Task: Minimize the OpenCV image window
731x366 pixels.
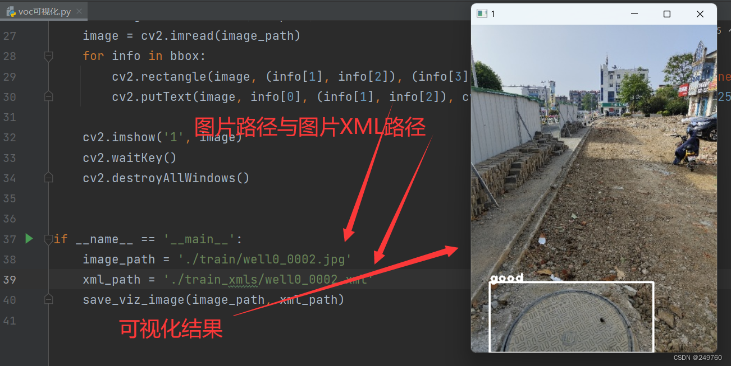Action: [x=634, y=14]
